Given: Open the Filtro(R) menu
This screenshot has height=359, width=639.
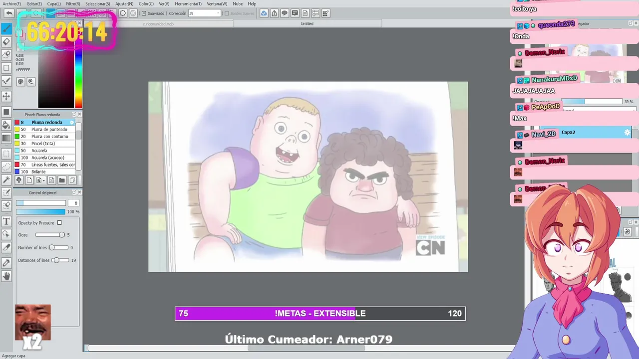Looking at the screenshot, I should click(x=73, y=3).
